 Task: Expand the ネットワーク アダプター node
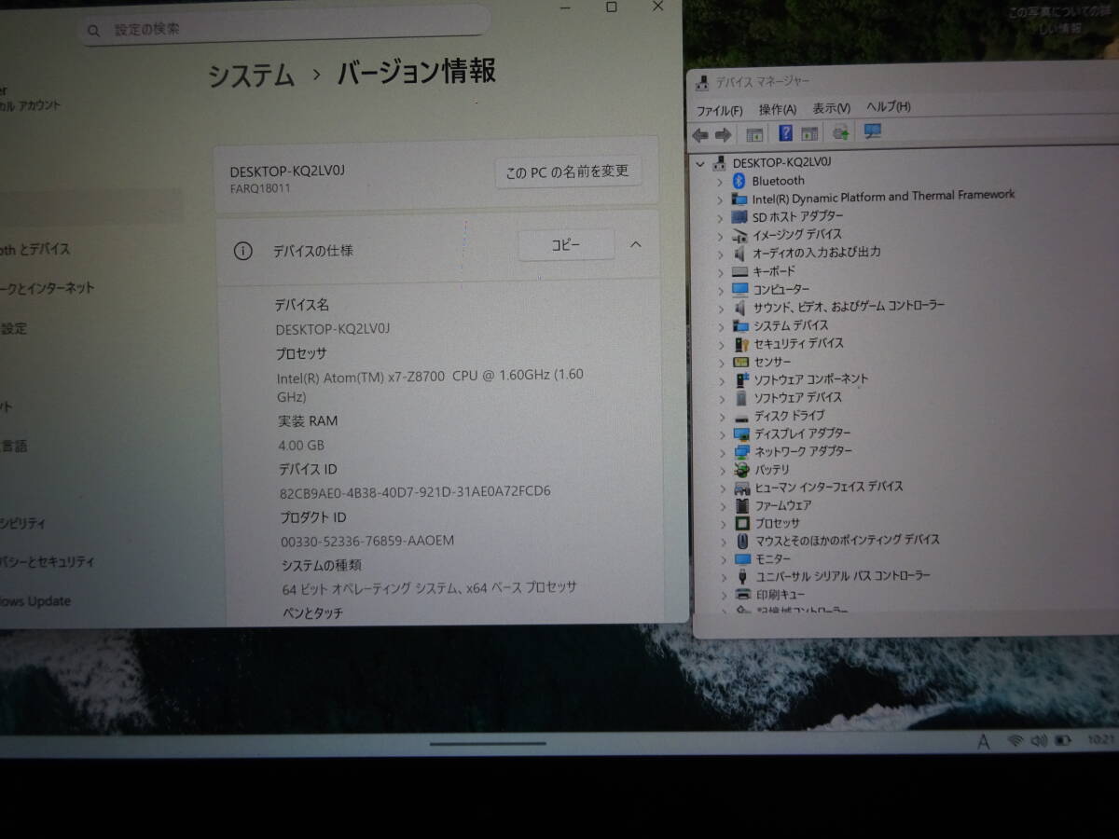(721, 452)
